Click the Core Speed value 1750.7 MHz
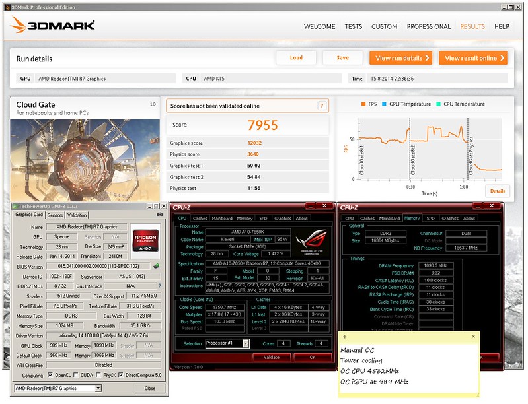This screenshot has height=404, width=528. click(x=225, y=307)
